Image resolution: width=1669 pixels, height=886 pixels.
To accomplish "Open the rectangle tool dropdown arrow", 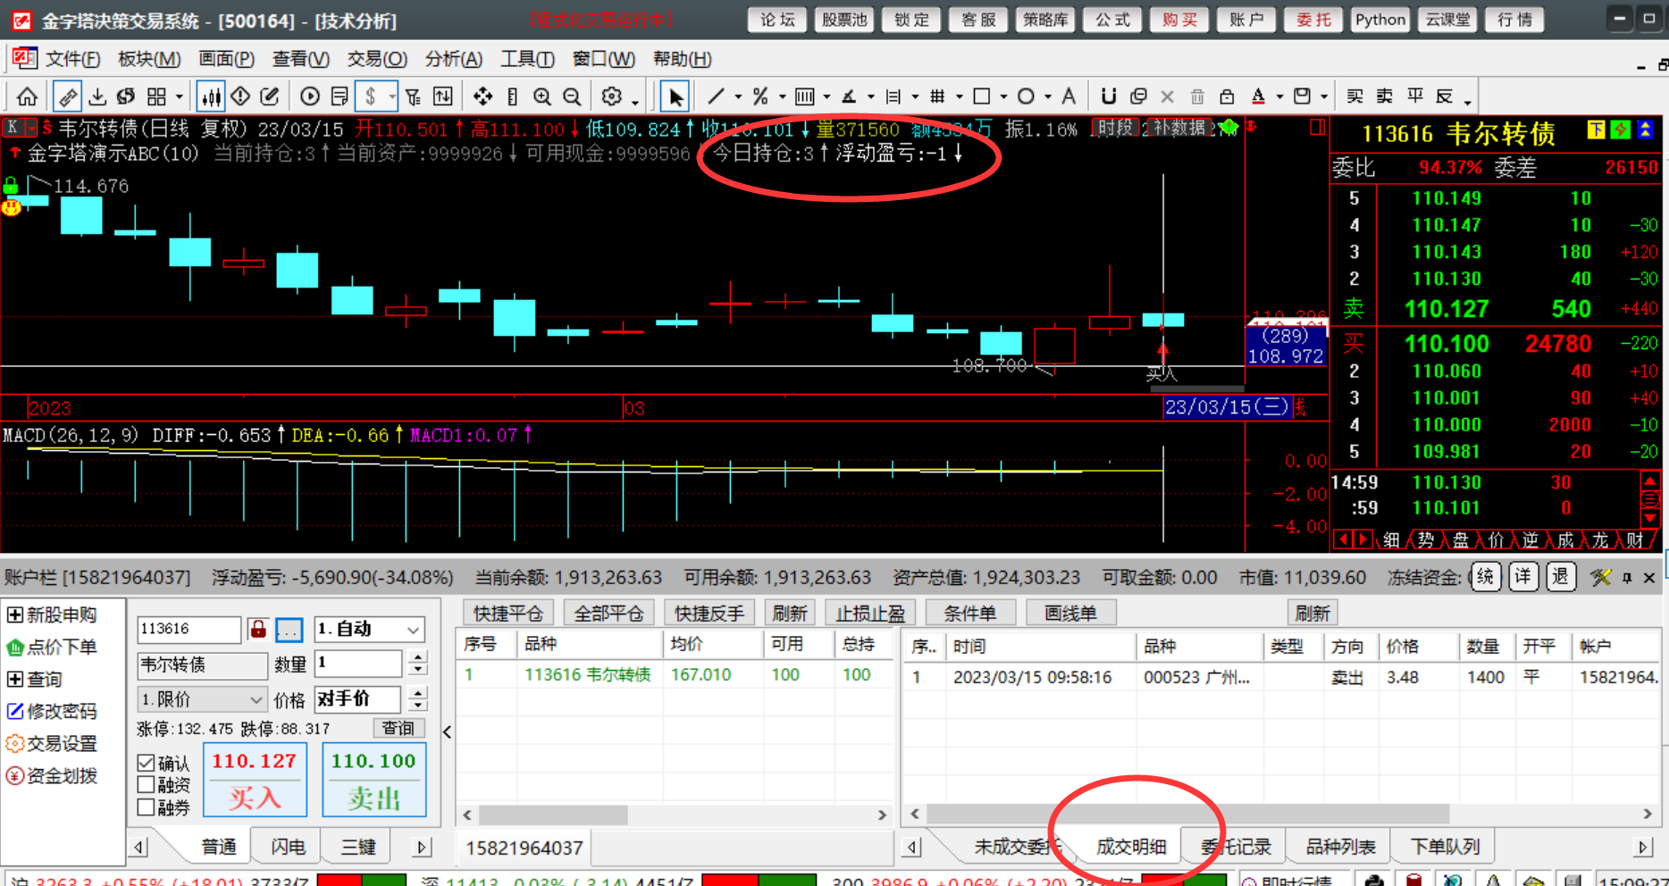I will 1003,96.
